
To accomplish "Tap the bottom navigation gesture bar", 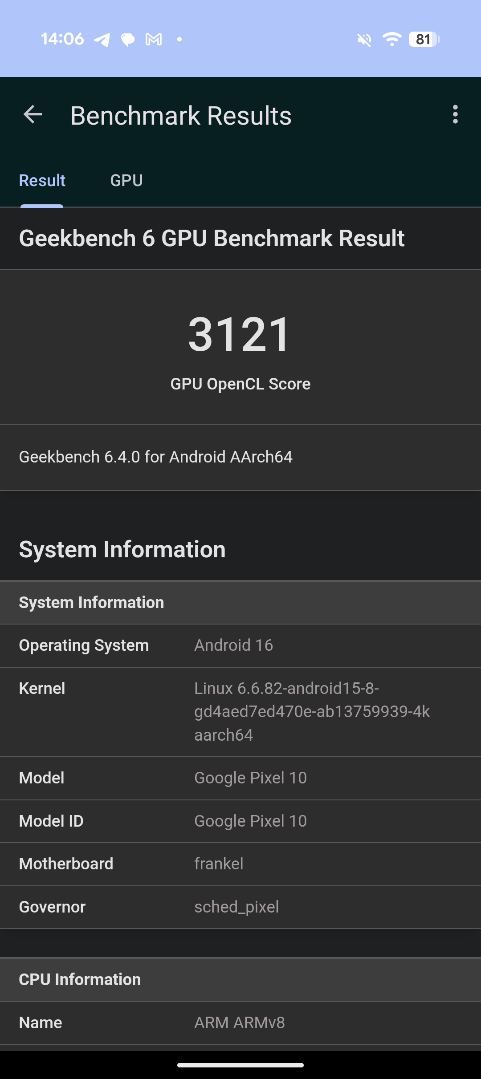I will 240,1065.
